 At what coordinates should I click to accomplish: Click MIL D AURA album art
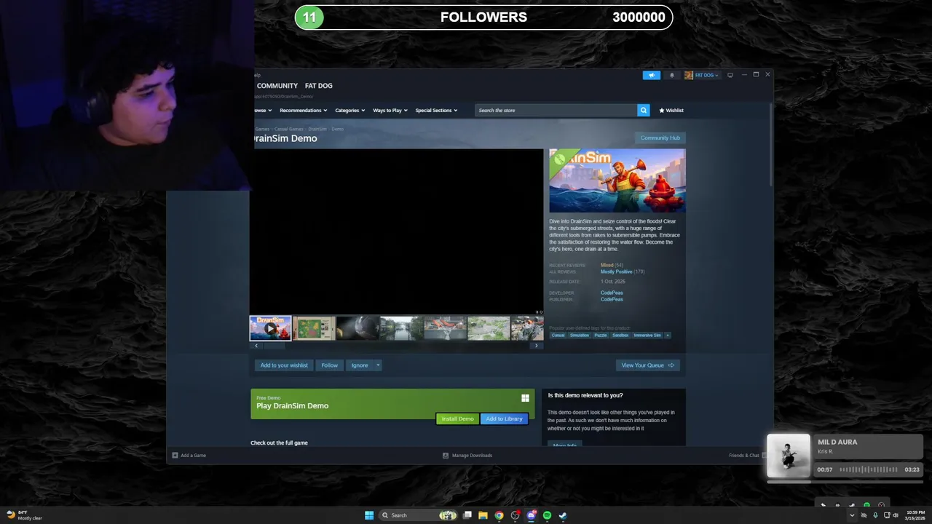click(x=789, y=456)
